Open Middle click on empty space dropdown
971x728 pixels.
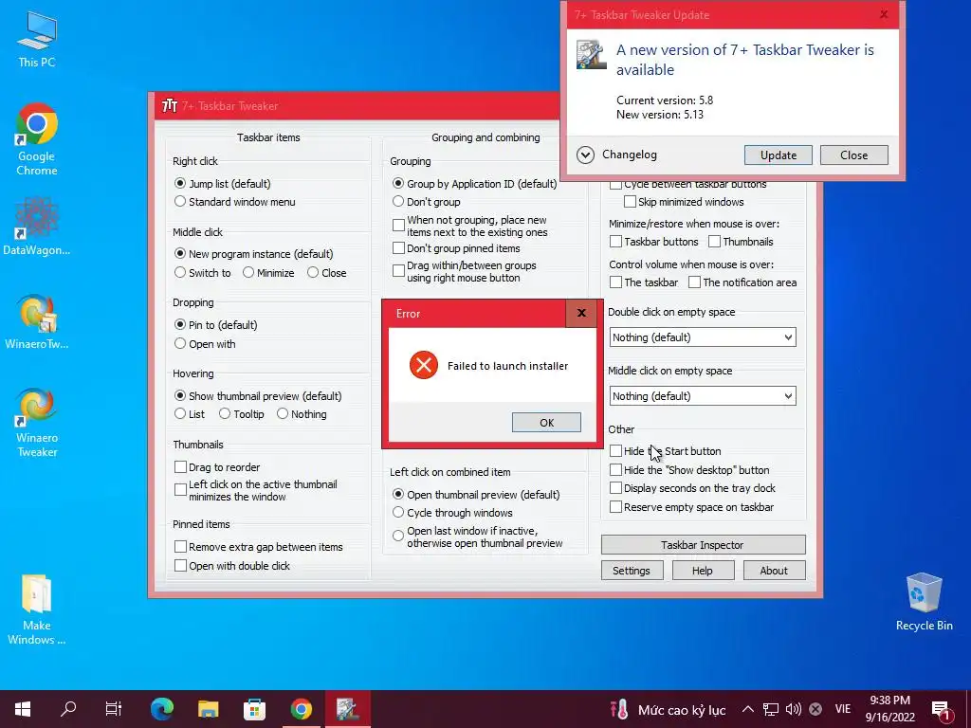point(703,396)
